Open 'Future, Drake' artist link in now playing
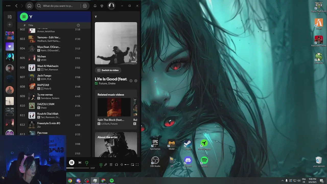The height and width of the screenshot is (184, 327). (x=107, y=83)
